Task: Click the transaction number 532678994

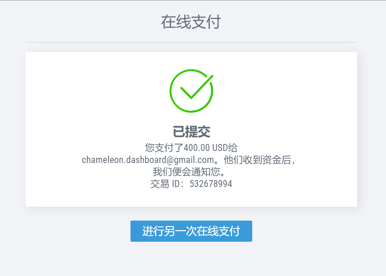Action: pyautogui.click(x=211, y=184)
